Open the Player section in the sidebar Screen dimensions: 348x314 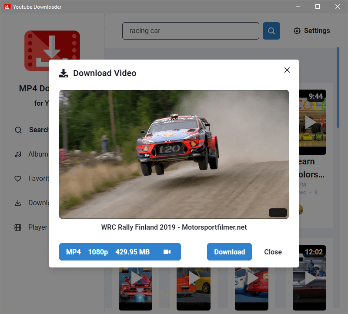(x=31, y=227)
